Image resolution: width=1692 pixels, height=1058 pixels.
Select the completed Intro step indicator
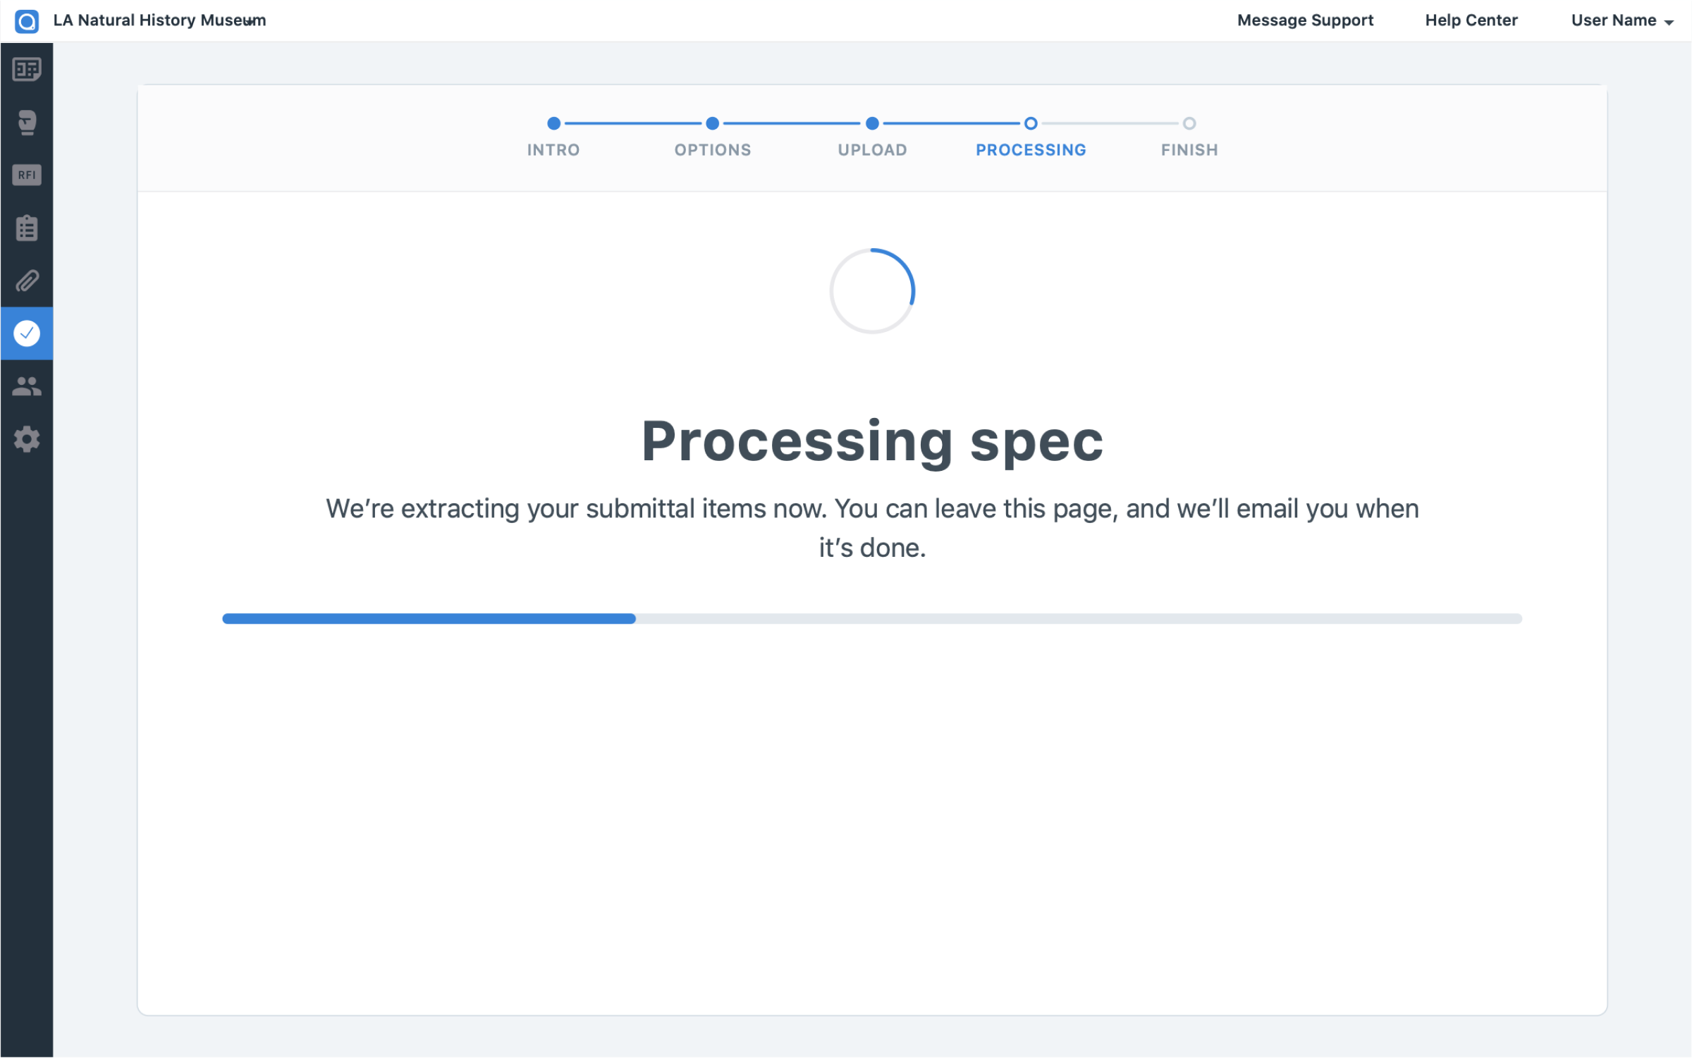[x=553, y=123]
